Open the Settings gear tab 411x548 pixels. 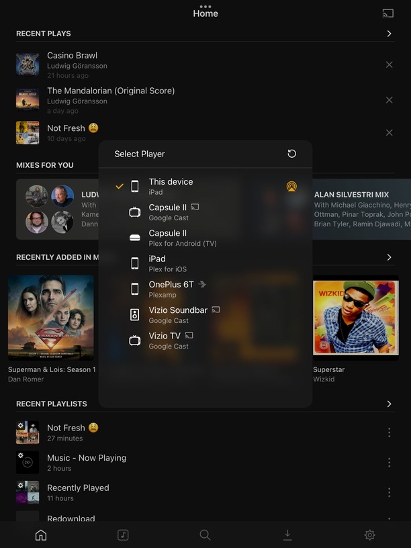tap(370, 535)
